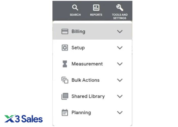
Task: Click the Shared Library label
Action: (x=88, y=96)
